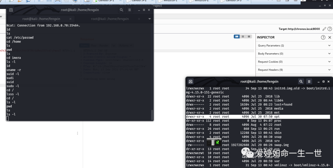The image size is (333, 168).
Task: Switch to the Win2016-1 VM tab
Action: (171, 1)
